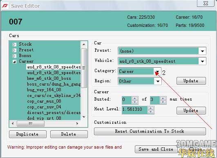The height and width of the screenshot is (158, 217).
Task: Click car list horizontal scroll left arrow
Action: point(13,123)
